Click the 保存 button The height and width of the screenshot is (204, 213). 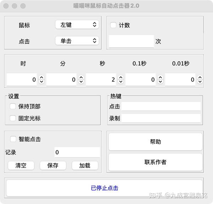[x=53, y=165]
